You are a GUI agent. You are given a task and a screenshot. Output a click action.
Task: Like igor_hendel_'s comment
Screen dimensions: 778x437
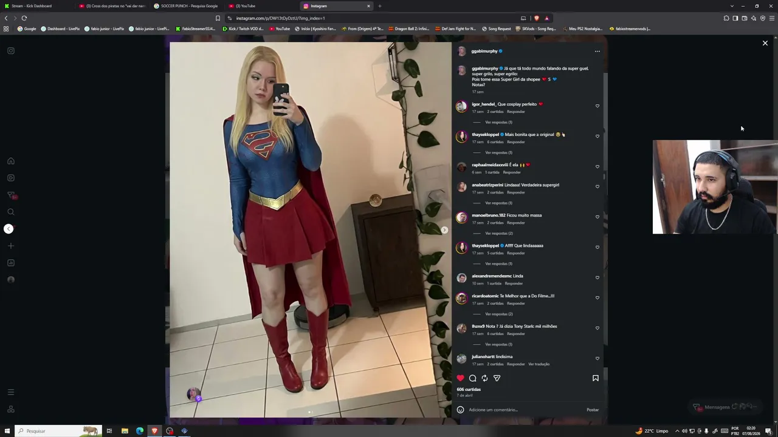597,106
